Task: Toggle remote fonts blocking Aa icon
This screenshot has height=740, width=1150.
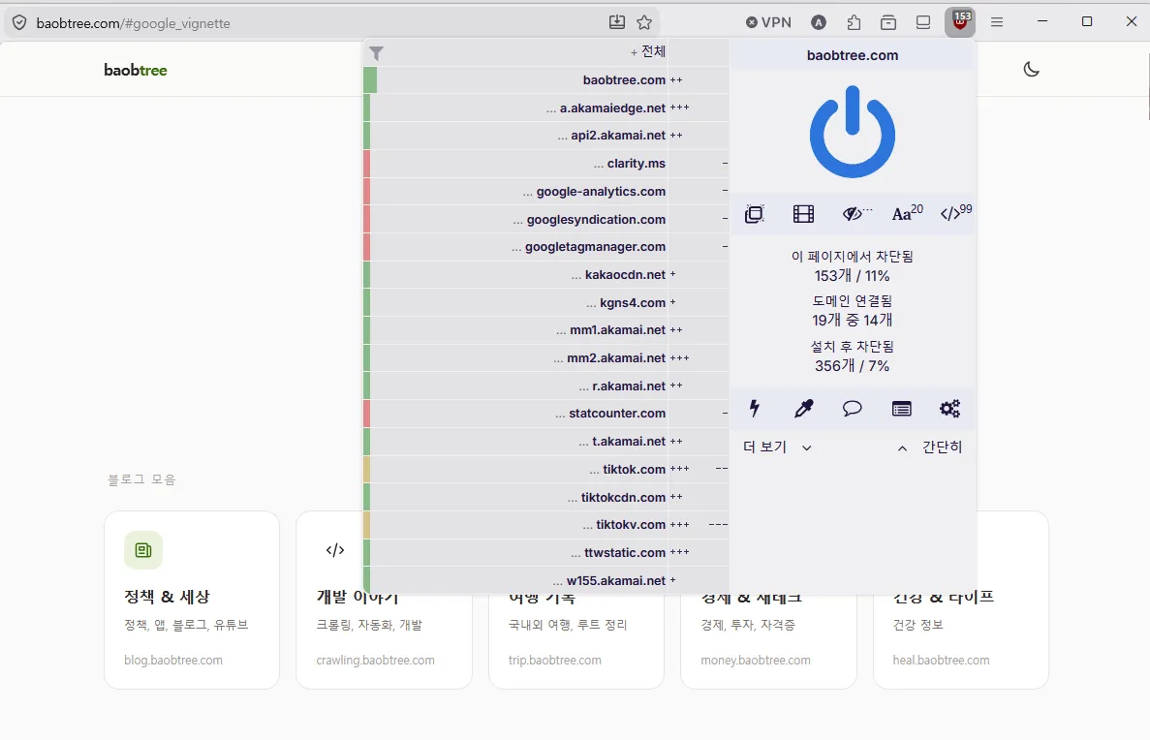Action: pyautogui.click(x=907, y=213)
